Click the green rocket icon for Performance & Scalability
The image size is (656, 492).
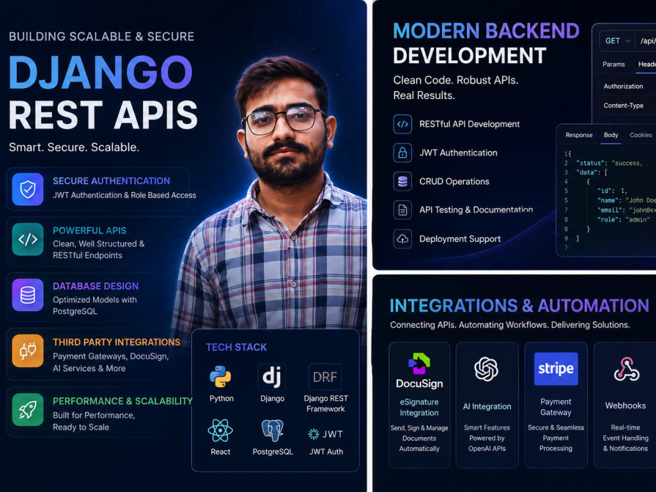coord(28,409)
